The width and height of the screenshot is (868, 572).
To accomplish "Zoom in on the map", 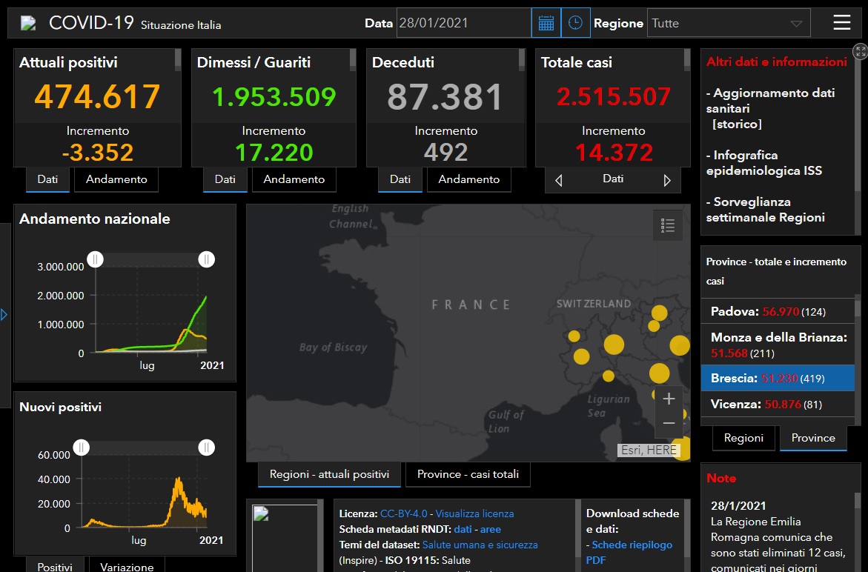I will (x=669, y=399).
